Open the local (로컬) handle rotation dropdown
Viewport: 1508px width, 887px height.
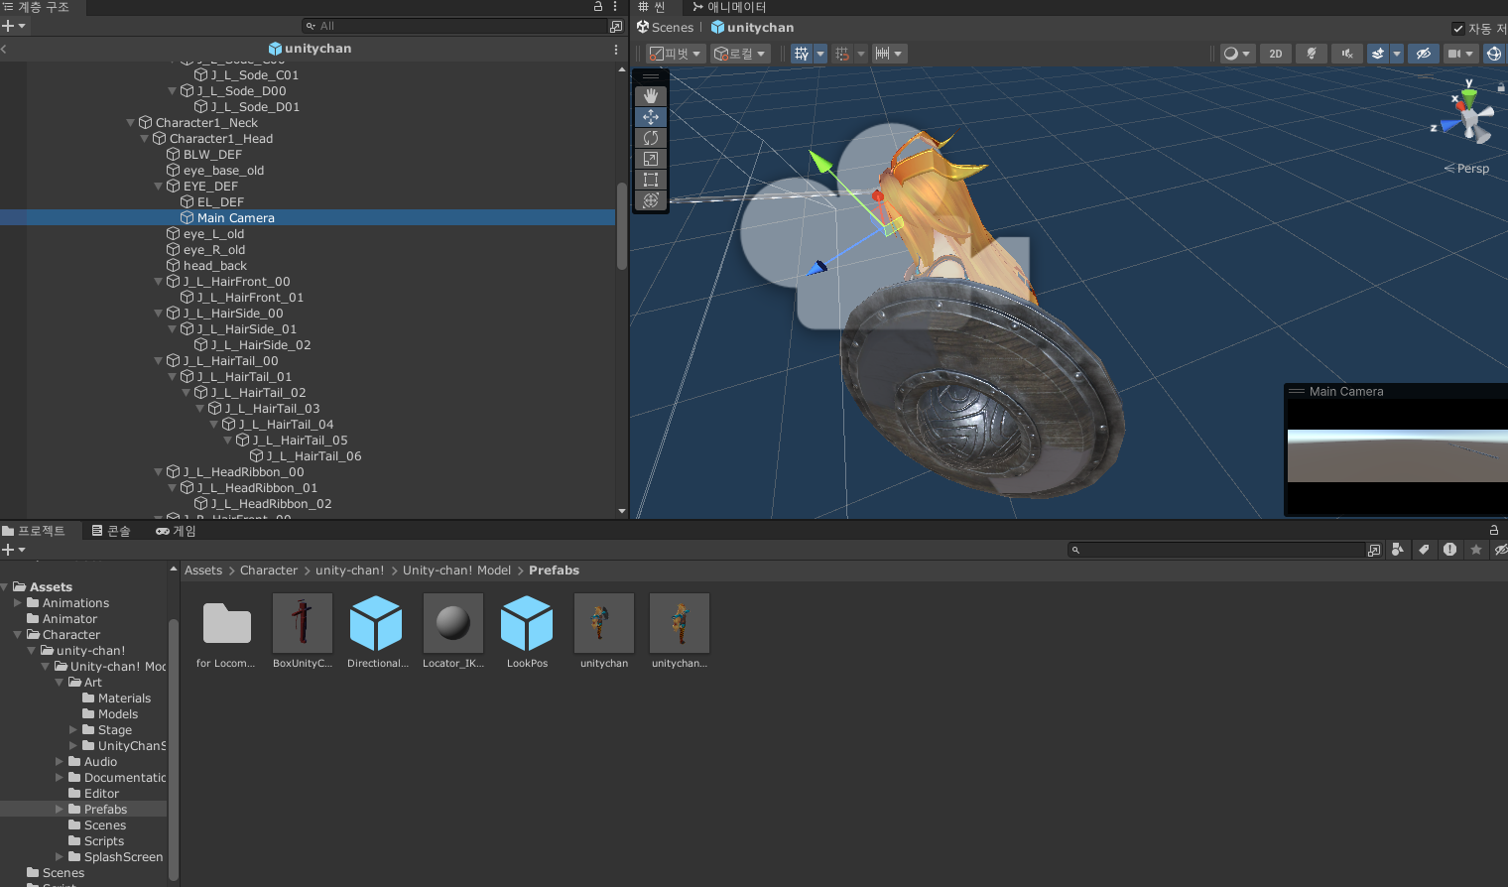740,54
